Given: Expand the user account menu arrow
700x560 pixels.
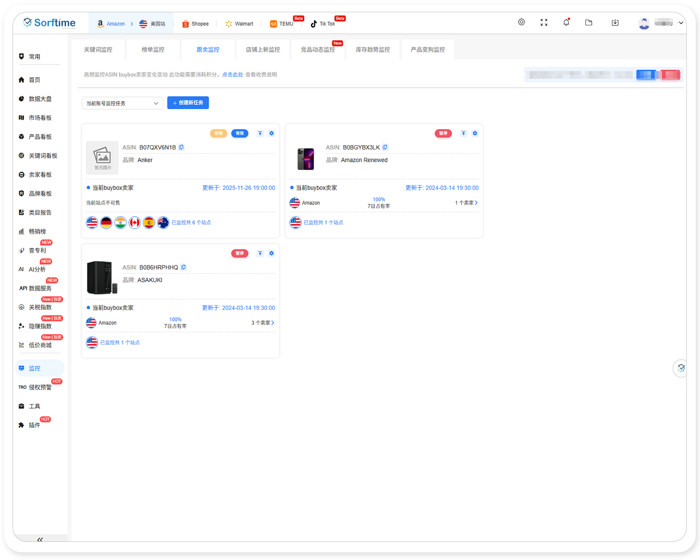Looking at the screenshot, I should (681, 23).
